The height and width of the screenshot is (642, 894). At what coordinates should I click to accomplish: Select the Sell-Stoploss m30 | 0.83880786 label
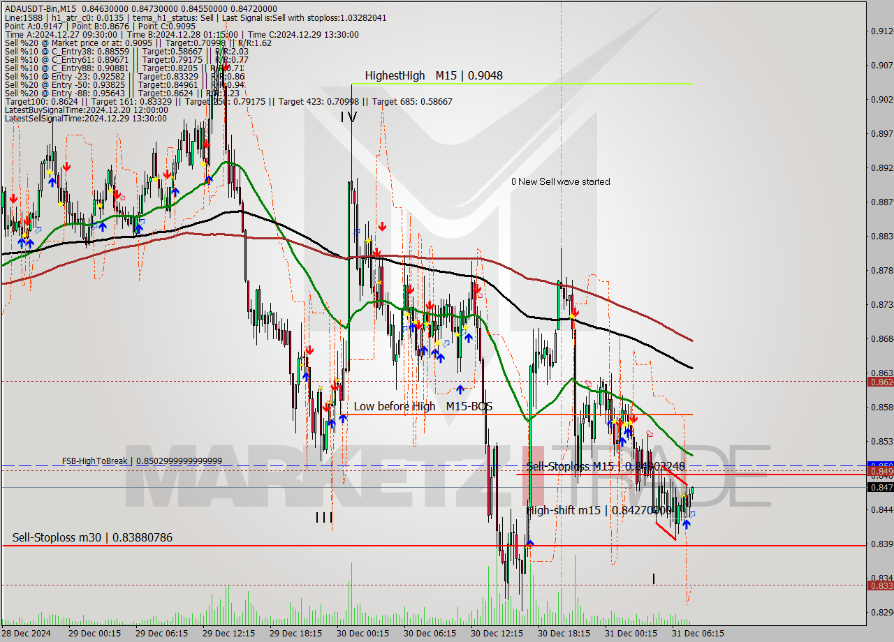point(92,537)
